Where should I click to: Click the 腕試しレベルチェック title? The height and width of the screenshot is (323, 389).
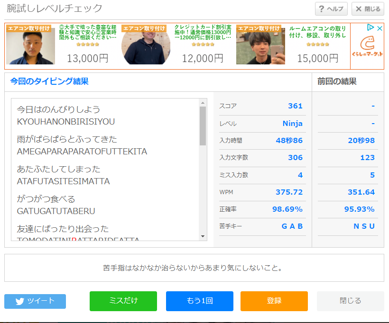coord(55,8)
